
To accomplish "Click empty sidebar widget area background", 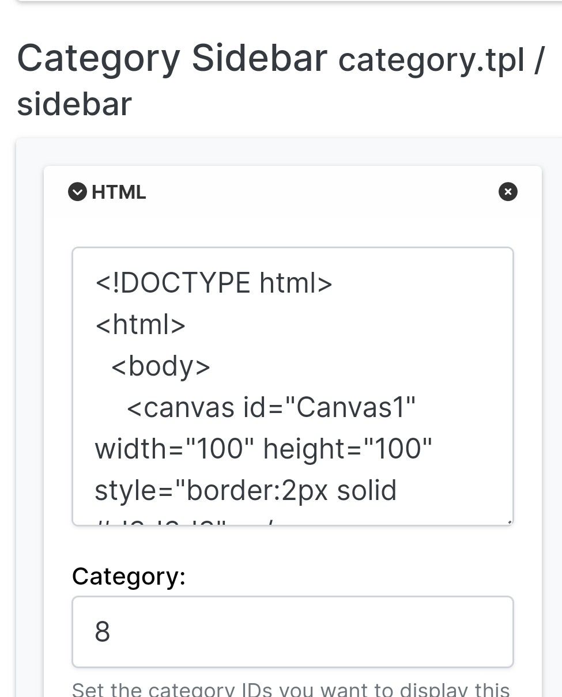I will (x=29, y=403).
